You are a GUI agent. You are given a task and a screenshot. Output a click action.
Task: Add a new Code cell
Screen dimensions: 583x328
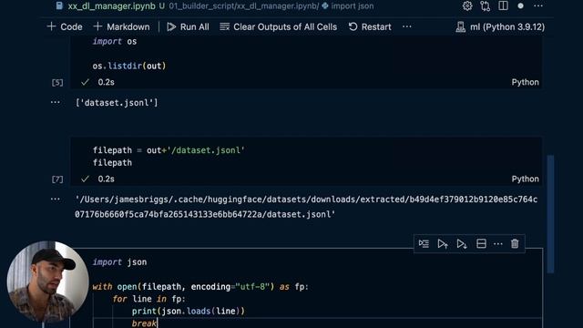pos(65,26)
